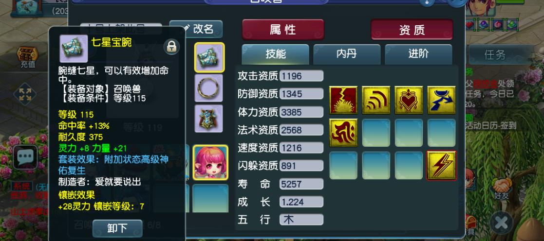Image resolution: width=544 pixels, height=241 pixels.
Task: Open the red cracked-sun skill icon
Action: [x=343, y=101]
